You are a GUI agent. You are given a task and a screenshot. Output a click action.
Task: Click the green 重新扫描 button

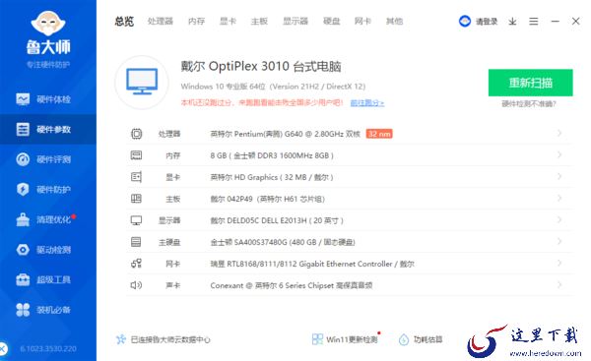(x=530, y=83)
